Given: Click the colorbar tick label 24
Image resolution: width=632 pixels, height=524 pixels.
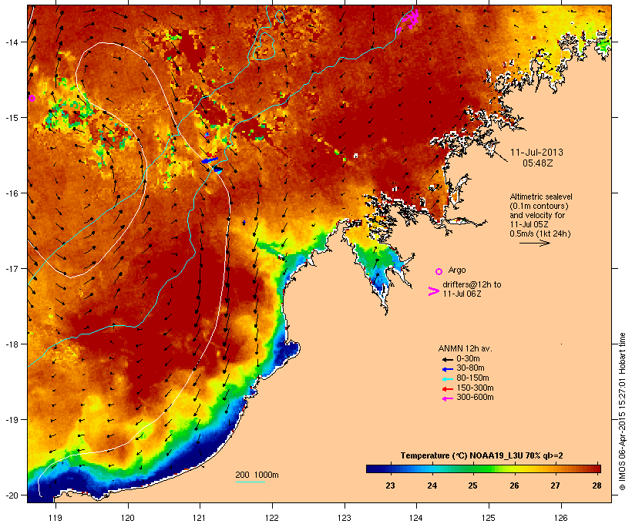Looking at the screenshot, I should (432, 485).
